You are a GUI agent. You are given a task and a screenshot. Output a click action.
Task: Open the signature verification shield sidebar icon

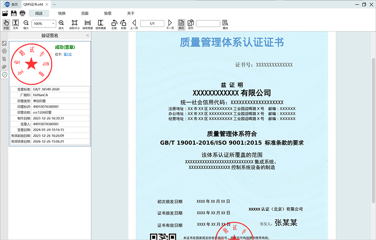click(x=5, y=75)
